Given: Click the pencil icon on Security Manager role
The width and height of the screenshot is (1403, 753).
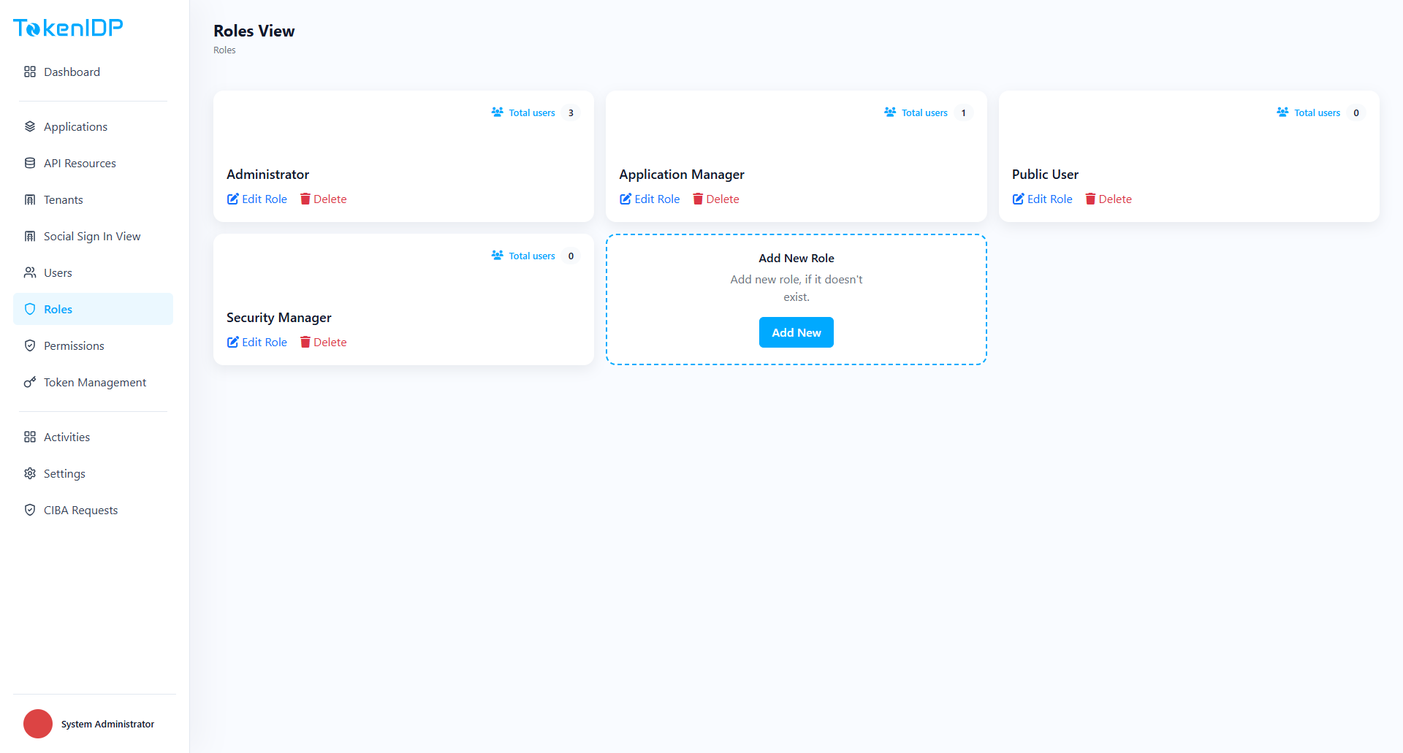Looking at the screenshot, I should [x=233, y=342].
